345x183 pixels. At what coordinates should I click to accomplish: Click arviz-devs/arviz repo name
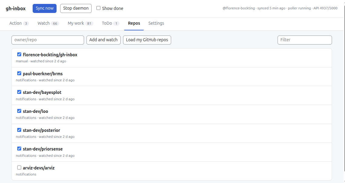[x=39, y=168]
